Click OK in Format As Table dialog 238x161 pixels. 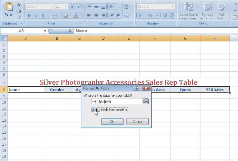point(112,122)
